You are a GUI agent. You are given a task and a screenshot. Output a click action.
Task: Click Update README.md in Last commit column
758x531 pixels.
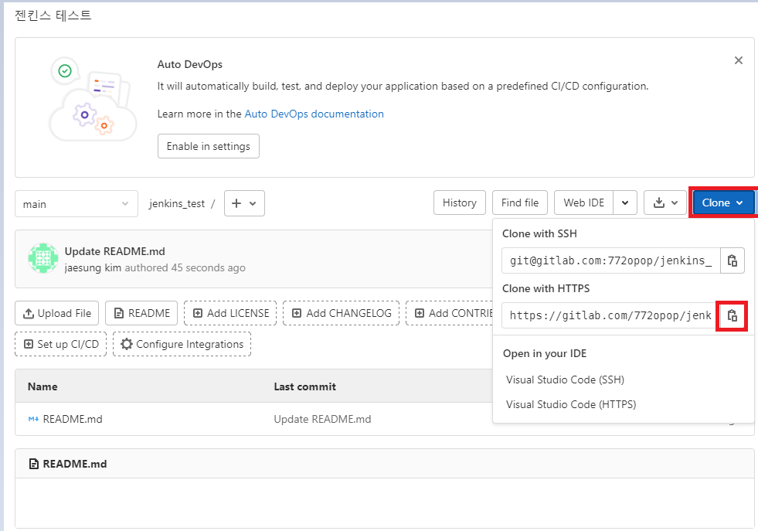tap(322, 419)
